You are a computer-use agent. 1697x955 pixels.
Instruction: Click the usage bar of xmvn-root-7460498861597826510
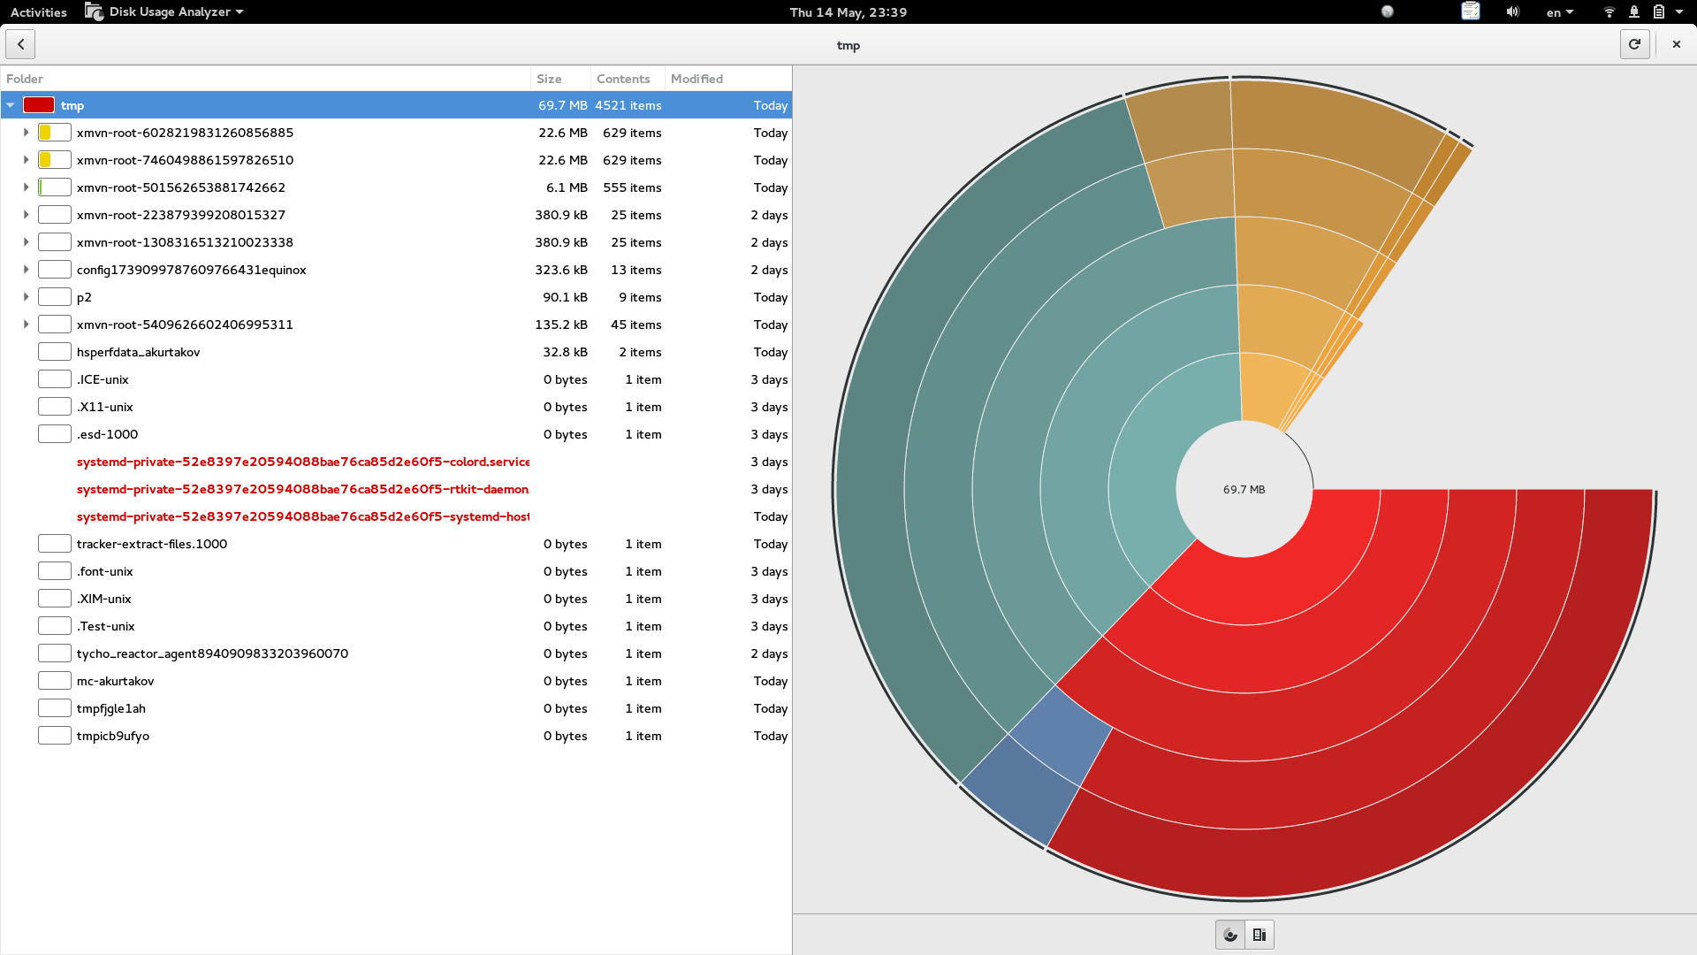click(55, 160)
